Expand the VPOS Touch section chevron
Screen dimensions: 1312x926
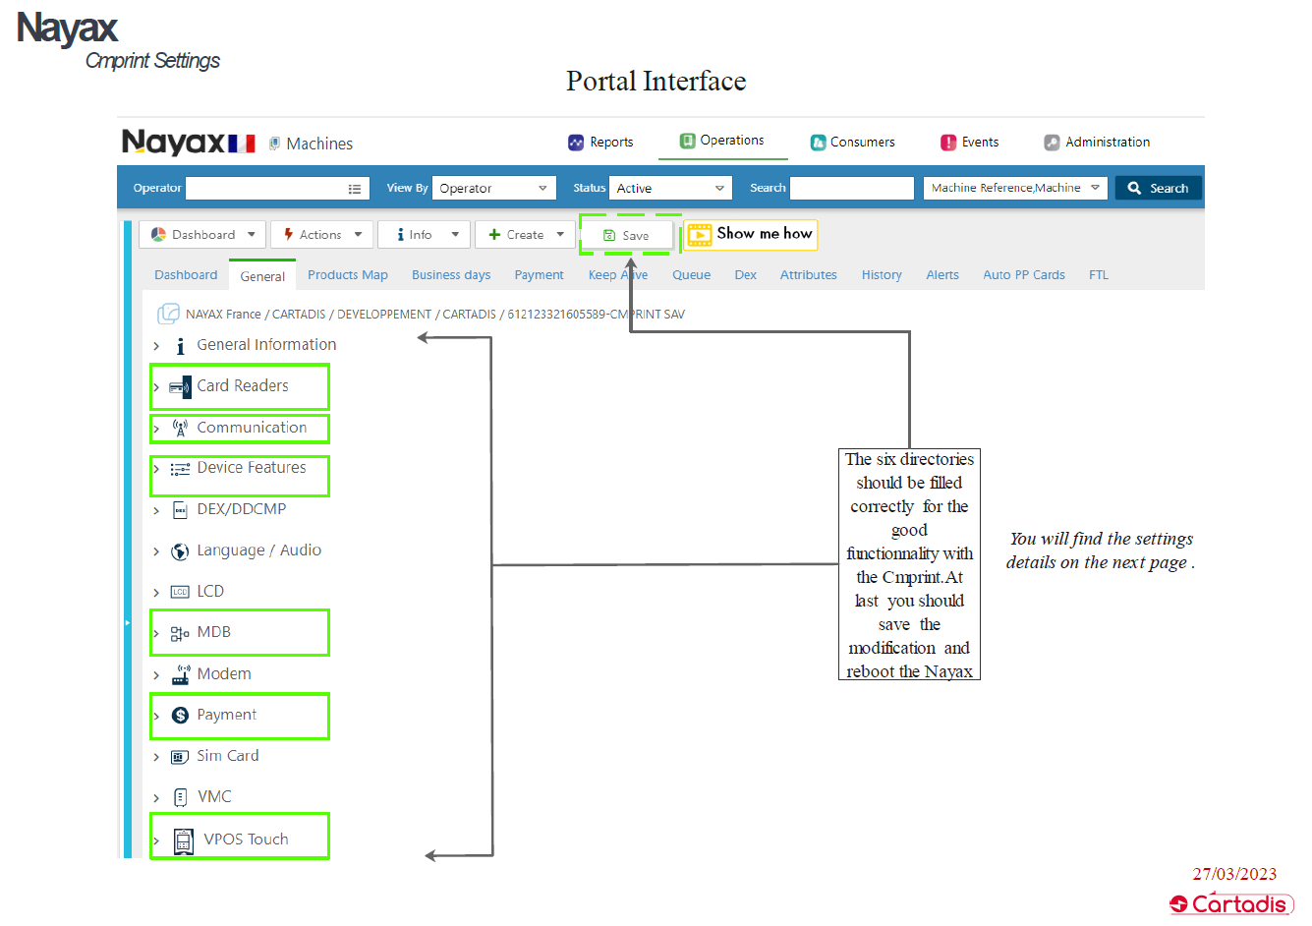(x=156, y=841)
